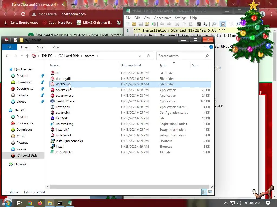Click New document icon in Notepad3 toolbar
The height and width of the screenshot is (207, 277).
pos(128,24)
